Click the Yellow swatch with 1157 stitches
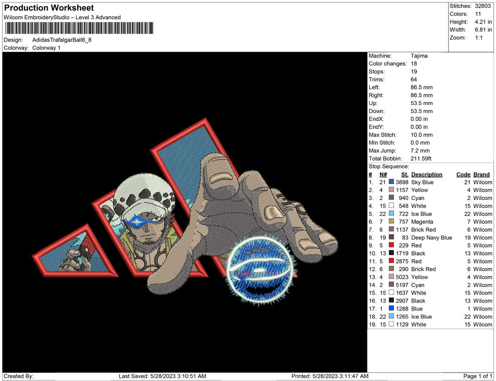 point(391,189)
